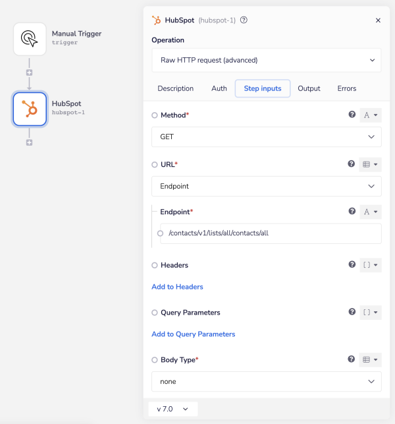Switch to the Auth tab
The height and width of the screenshot is (424, 395).
pyautogui.click(x=219, y=88)
